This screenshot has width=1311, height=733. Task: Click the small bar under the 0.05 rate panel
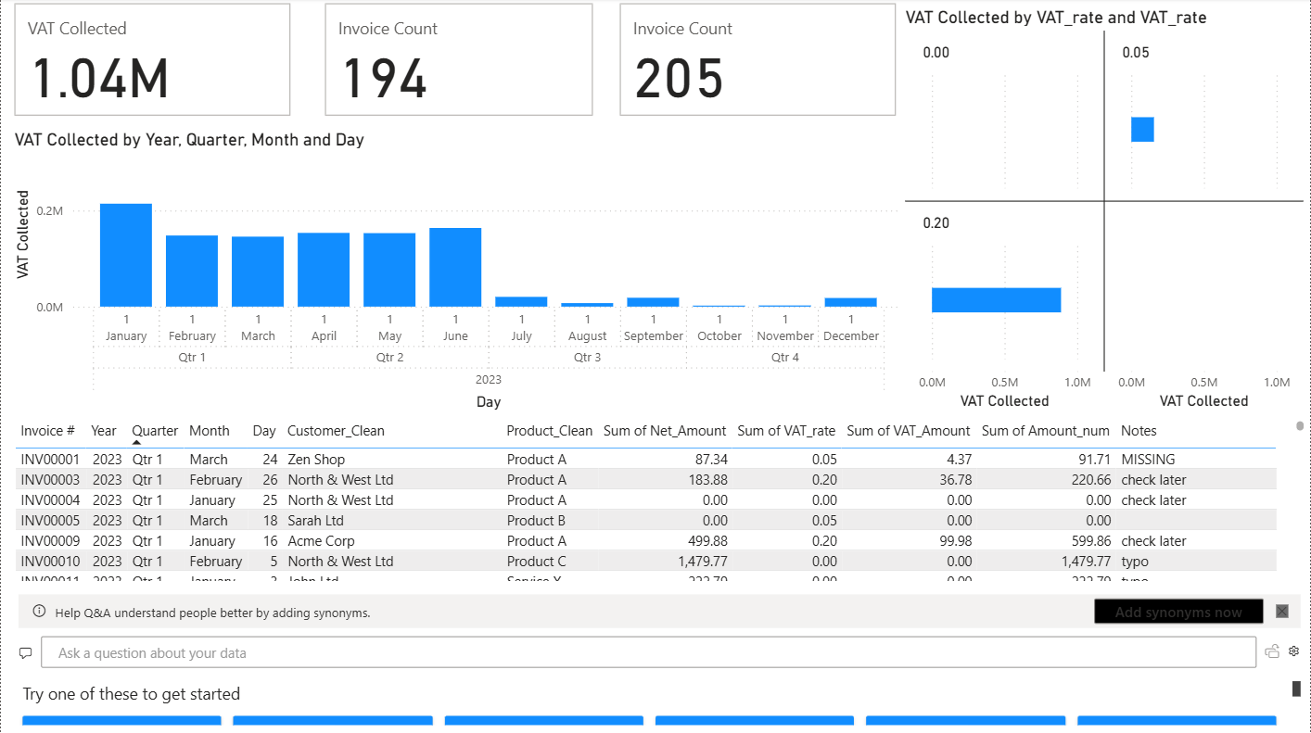[x=1142, y=130]
